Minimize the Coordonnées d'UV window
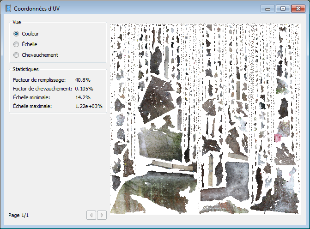Image resolution: width=310 pixels, height=229 pixels. [267, 8]
